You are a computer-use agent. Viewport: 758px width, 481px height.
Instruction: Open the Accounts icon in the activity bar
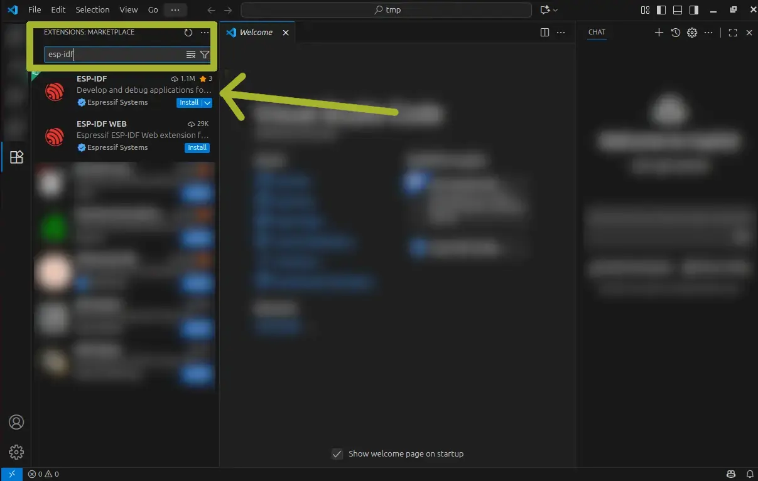(x=16, y=422)
